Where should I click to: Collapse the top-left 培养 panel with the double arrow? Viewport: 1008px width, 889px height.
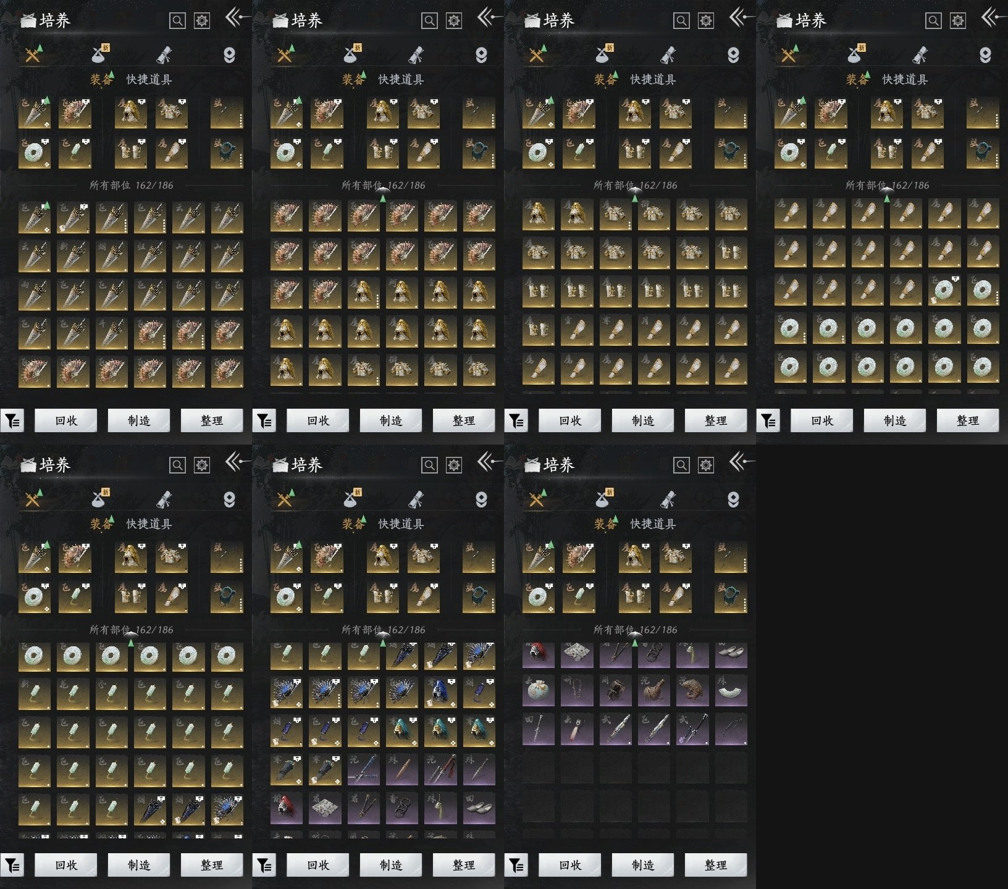237,17
